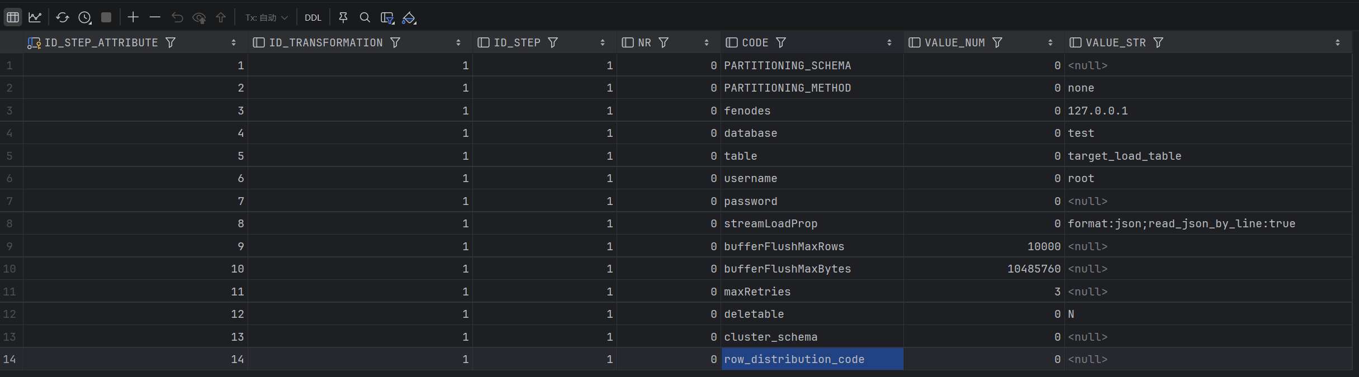This screenshot has width=1359, height=377.
Task: Click the ID_TRANSFORMATION column header
Action: (x=325, y=42)
